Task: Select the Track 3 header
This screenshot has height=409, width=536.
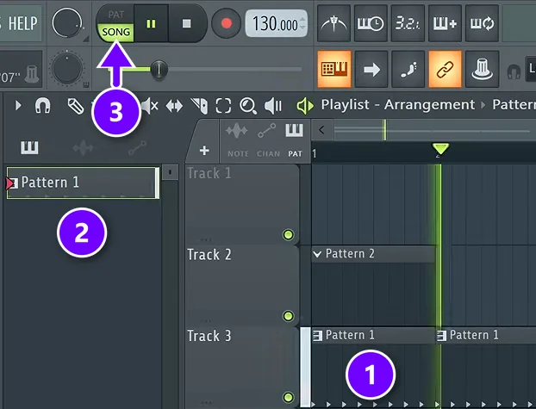Action: [x=242, y=367]
